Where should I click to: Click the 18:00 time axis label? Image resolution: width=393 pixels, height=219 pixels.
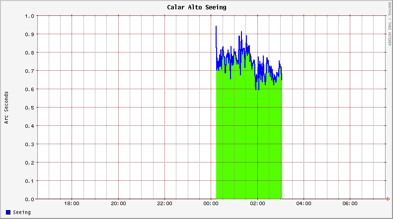(x=72, y=204)
